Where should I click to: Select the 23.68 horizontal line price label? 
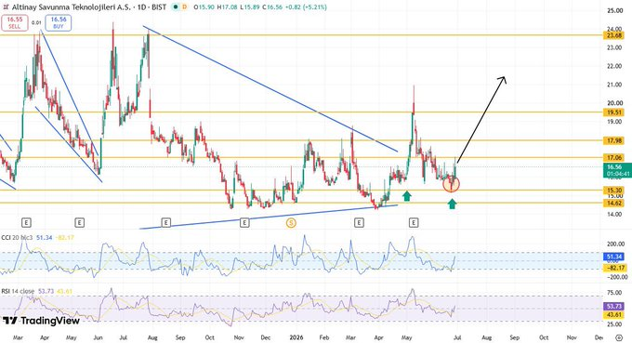coord(614,35)
